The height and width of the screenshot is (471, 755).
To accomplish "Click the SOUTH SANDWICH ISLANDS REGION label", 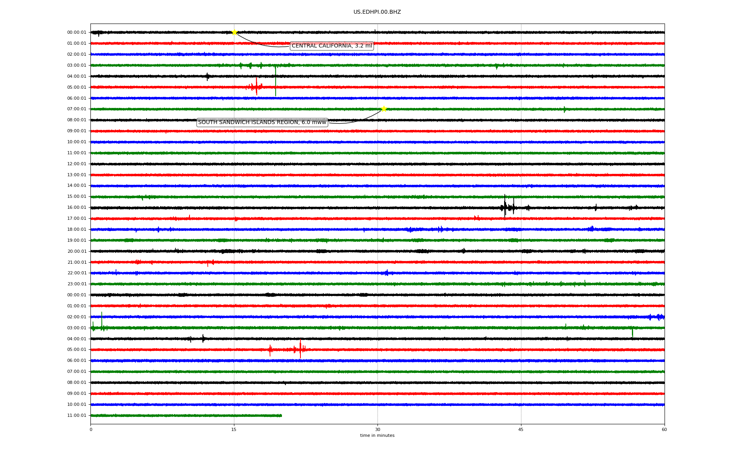I will pyautogui.click(x=262, y=122).
